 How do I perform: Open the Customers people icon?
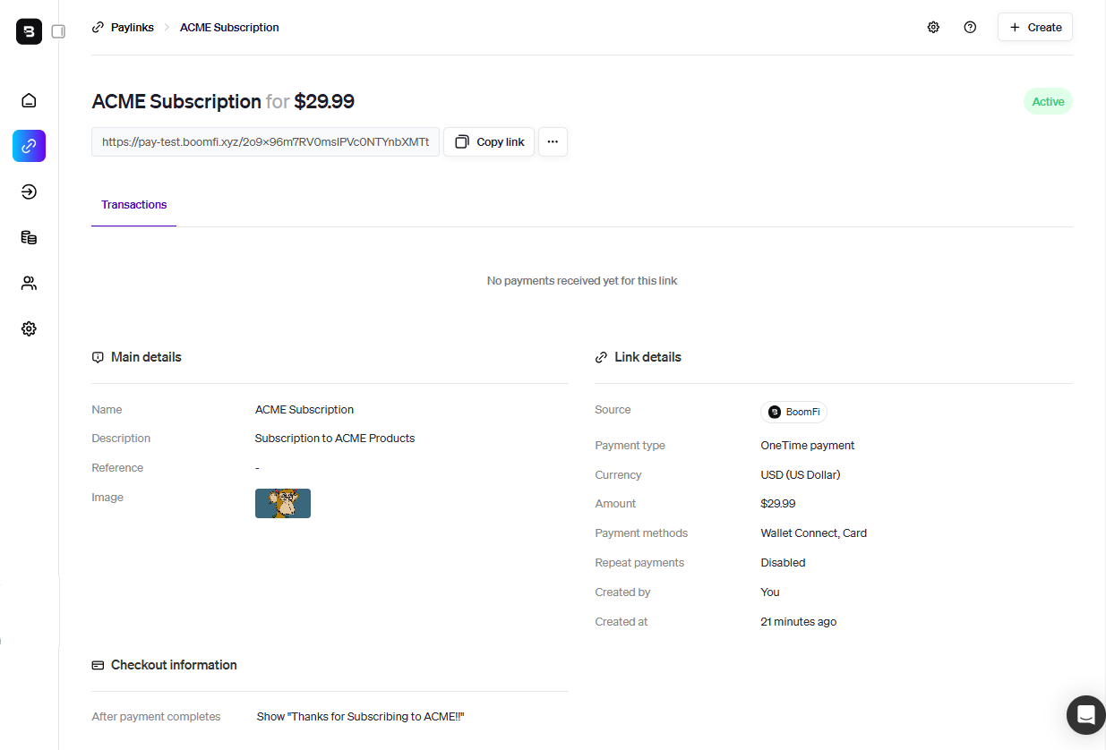tap(29, 283)
